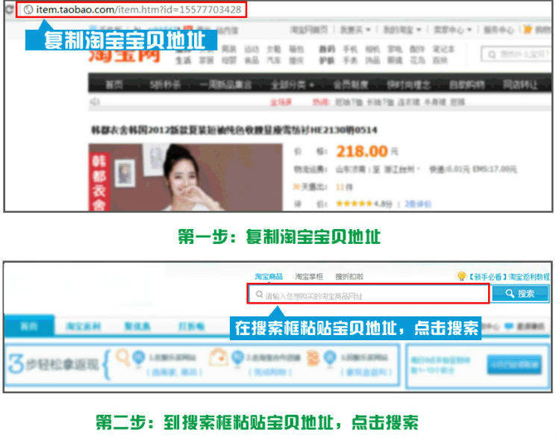Expand the 我要买 dropdown menu
556x441 pixels.
coord(355,30)
